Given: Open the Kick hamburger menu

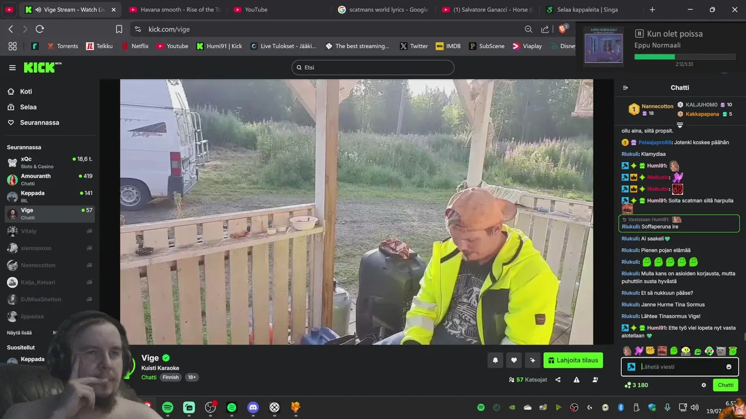Looking at the screenshot, I should coord(12,68).
